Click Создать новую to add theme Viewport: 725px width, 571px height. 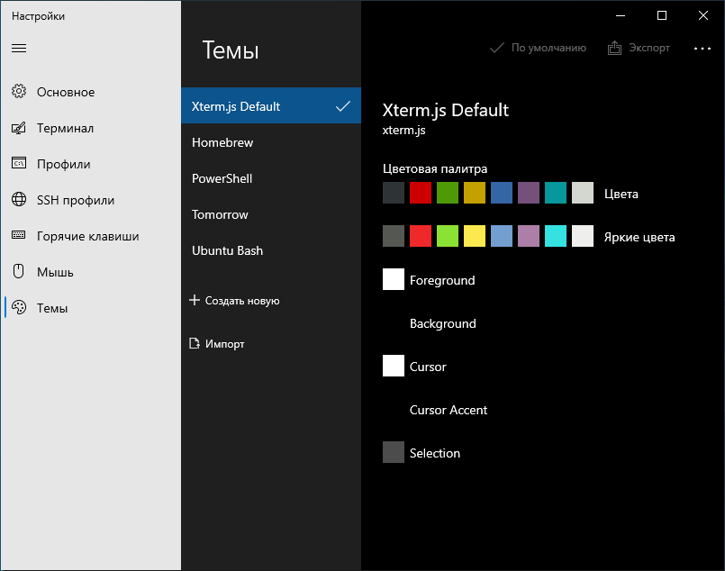[234, 301]
